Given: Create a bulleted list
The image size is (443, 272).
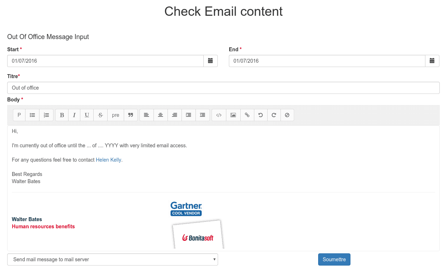Looking at the screenshot, I should [x=32, y=115].
